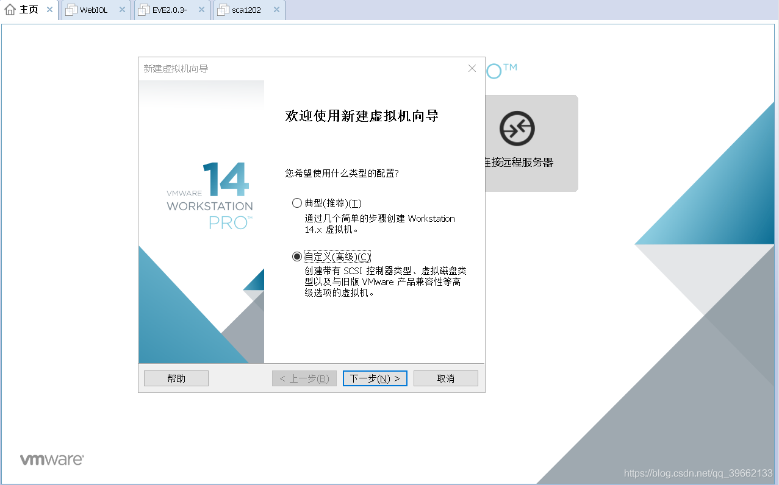Close the 主页 tab
The height and width of the screenshot is (485, 779).
[50, 10]
